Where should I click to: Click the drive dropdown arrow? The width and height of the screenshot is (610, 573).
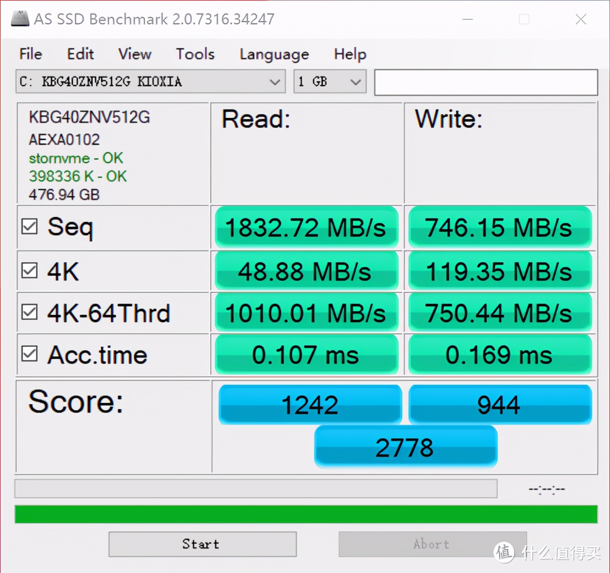coord(274,82)
